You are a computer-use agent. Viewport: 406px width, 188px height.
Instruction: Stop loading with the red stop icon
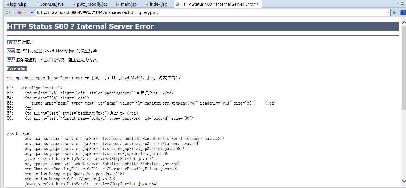tap(20, 12)
